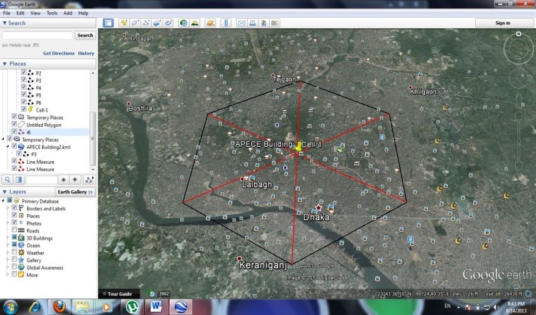This screenshot has width=536, height=315.
Task: Open Firefox from the taskbar
Action: click(59, 306)
